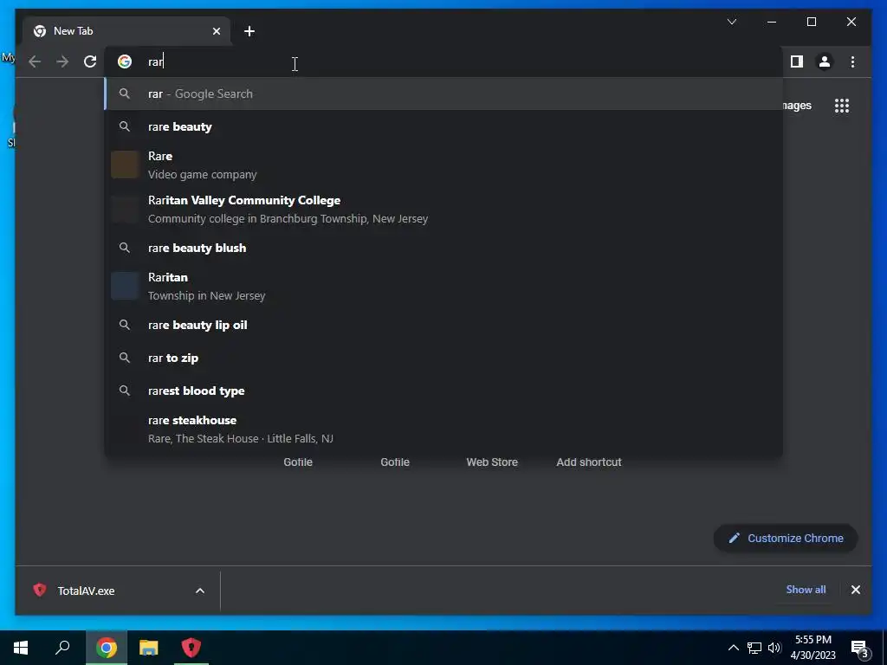Click the taskbar clock showing 5:55 PM
887x665 pixels.
pos(813,648)
